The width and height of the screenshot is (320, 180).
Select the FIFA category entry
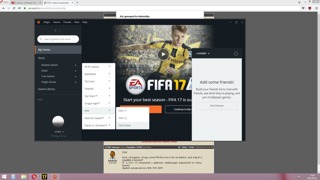tap(98, 111)
